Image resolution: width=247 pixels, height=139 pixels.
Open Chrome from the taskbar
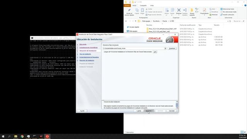(x=22, y=136)
